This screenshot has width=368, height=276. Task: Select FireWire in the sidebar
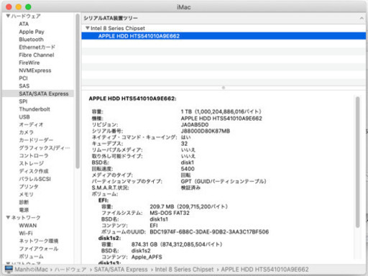(x=29, y=63)
